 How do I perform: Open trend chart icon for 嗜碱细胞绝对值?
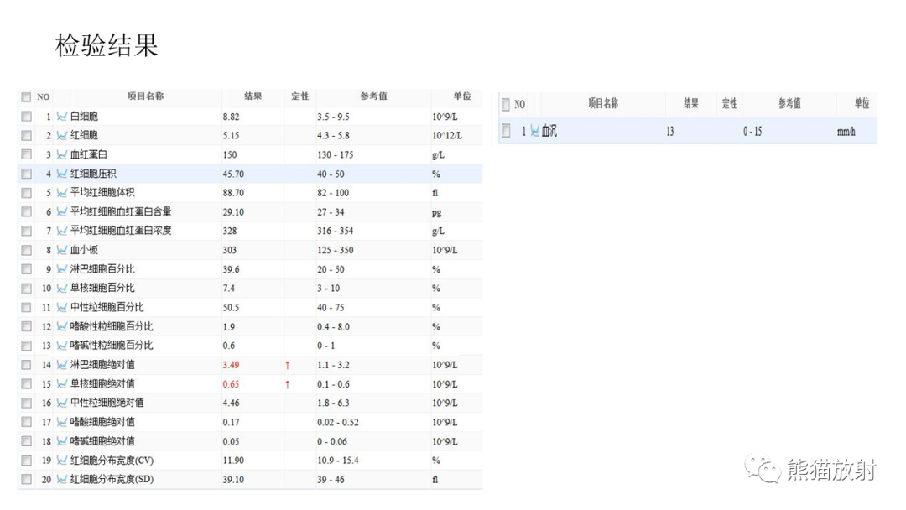point(62,441)
